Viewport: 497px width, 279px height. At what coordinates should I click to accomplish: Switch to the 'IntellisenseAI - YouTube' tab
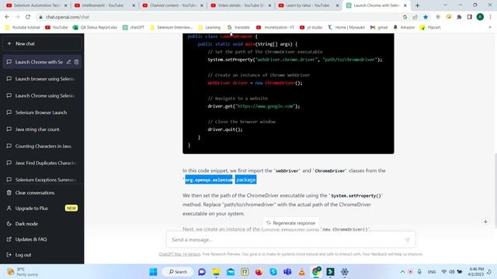coord(105,5)
